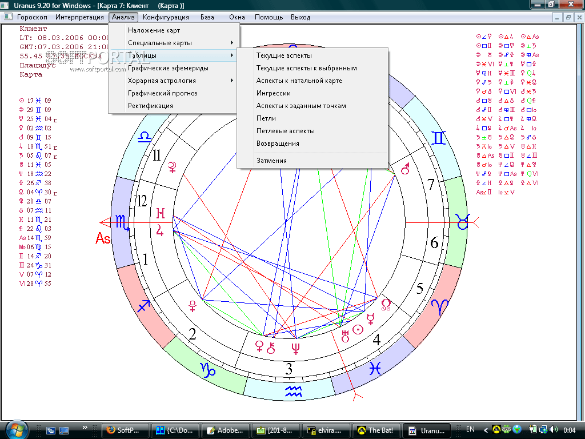Image resolution: width=585 pixels, height=439 pixels.
Task: Open the Окна menu
Action: [237, 17]
